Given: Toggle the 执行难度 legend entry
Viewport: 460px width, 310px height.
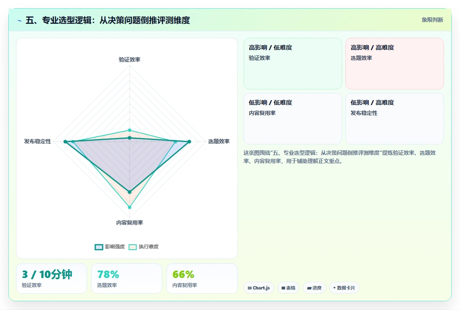Looking at the screenshot, I should click(x=144, y=247).
